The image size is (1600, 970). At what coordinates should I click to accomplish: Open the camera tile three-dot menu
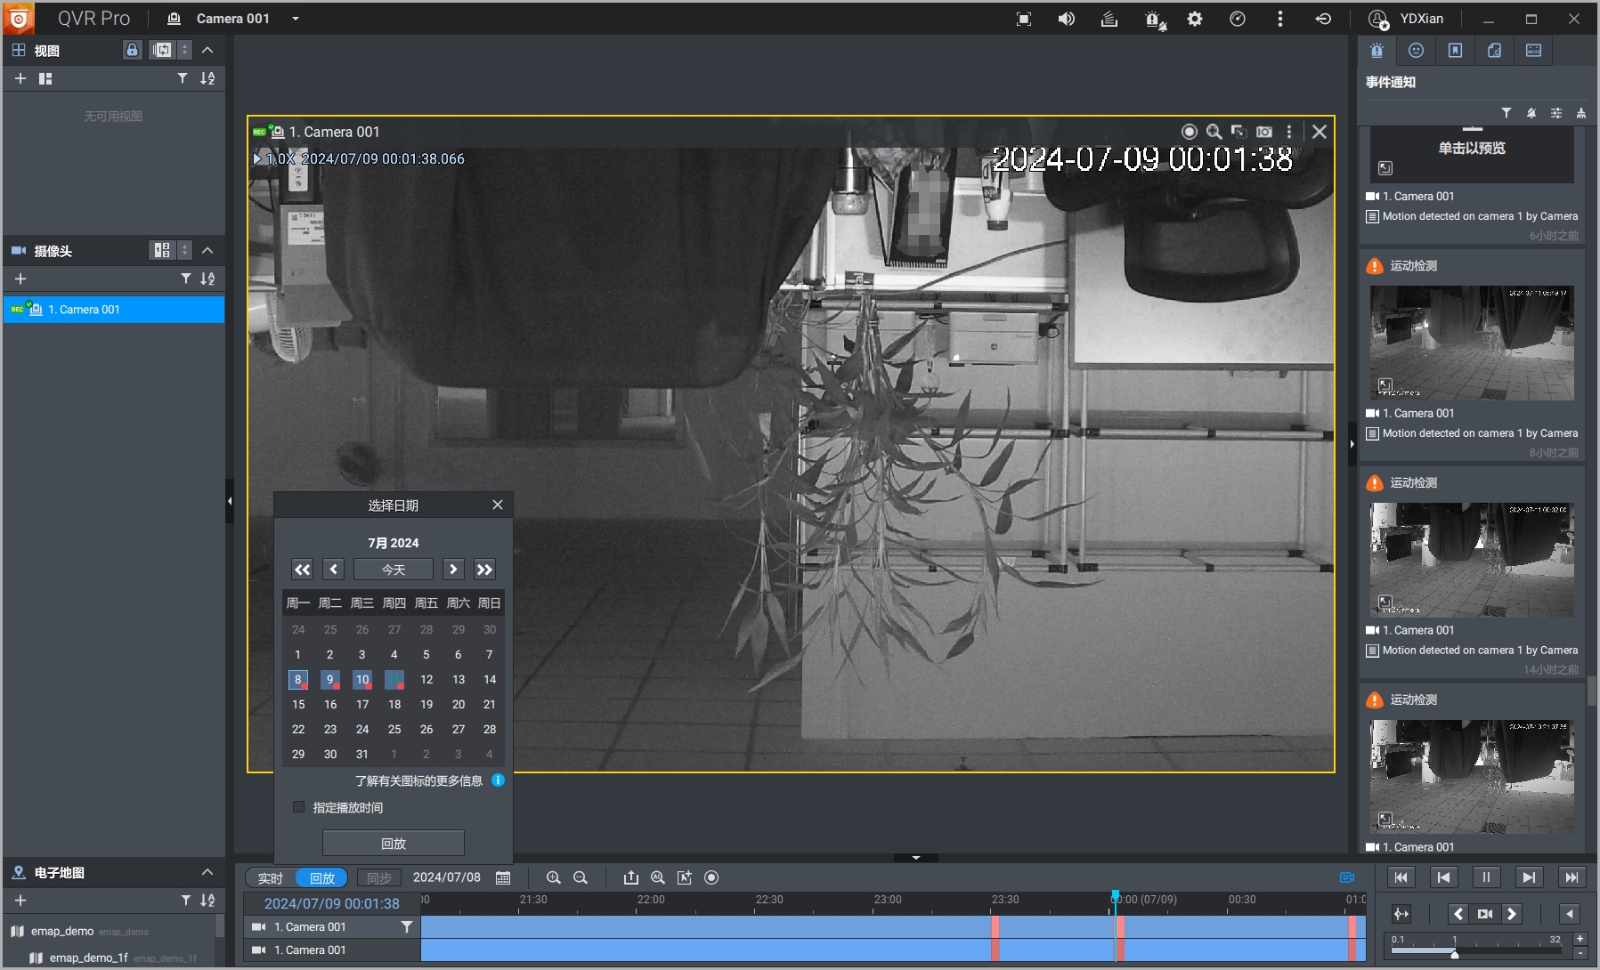click(x=1288, y=132)
